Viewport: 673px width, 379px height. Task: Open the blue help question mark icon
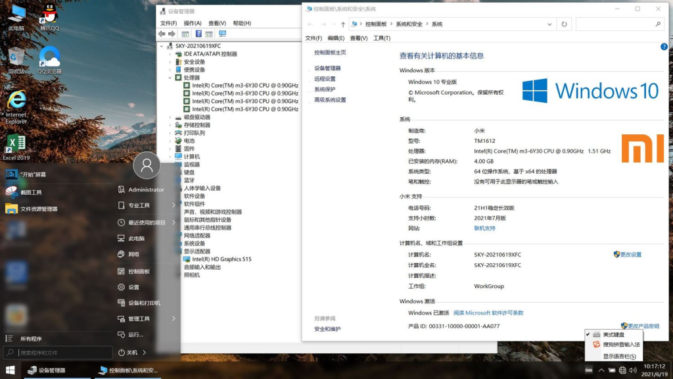point(664,47)
